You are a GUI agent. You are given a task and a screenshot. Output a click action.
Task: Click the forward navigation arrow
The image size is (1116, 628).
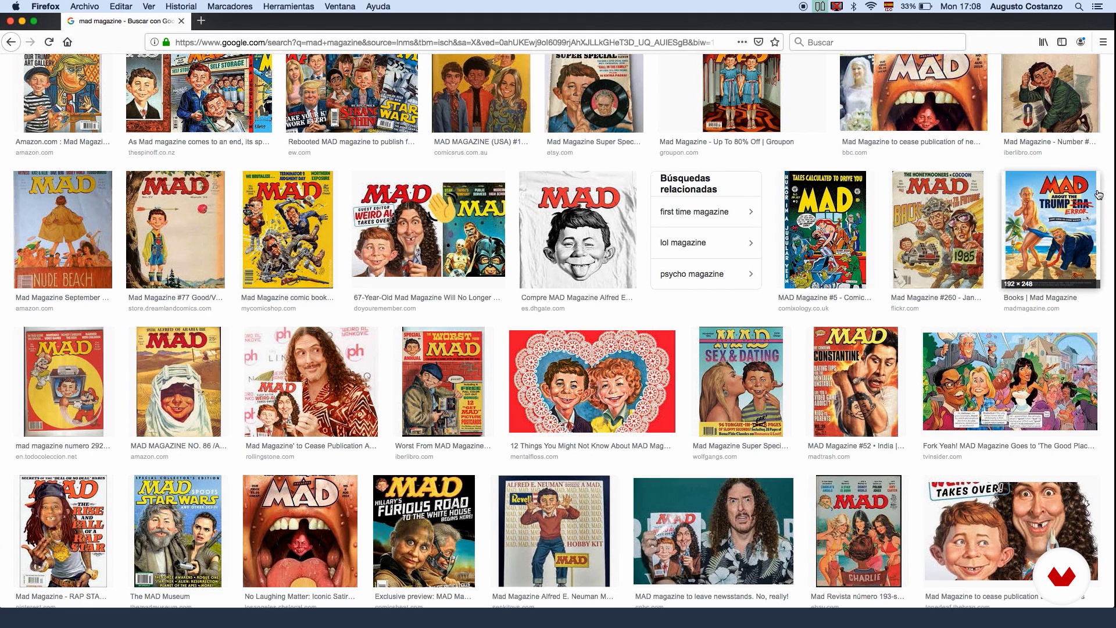click(x=30, y=42)
